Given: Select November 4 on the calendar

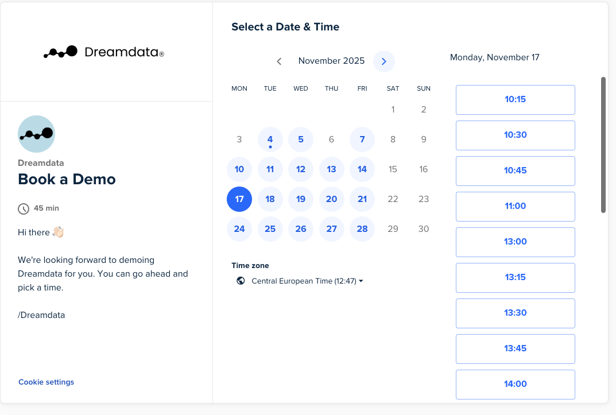Looking at the screenshot, I should [270, 139].
